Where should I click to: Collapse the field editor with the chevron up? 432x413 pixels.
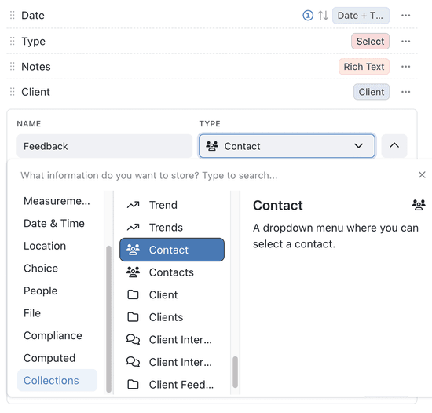click(394, 146)
